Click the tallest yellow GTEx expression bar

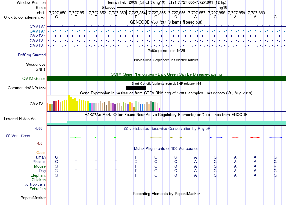69,103
